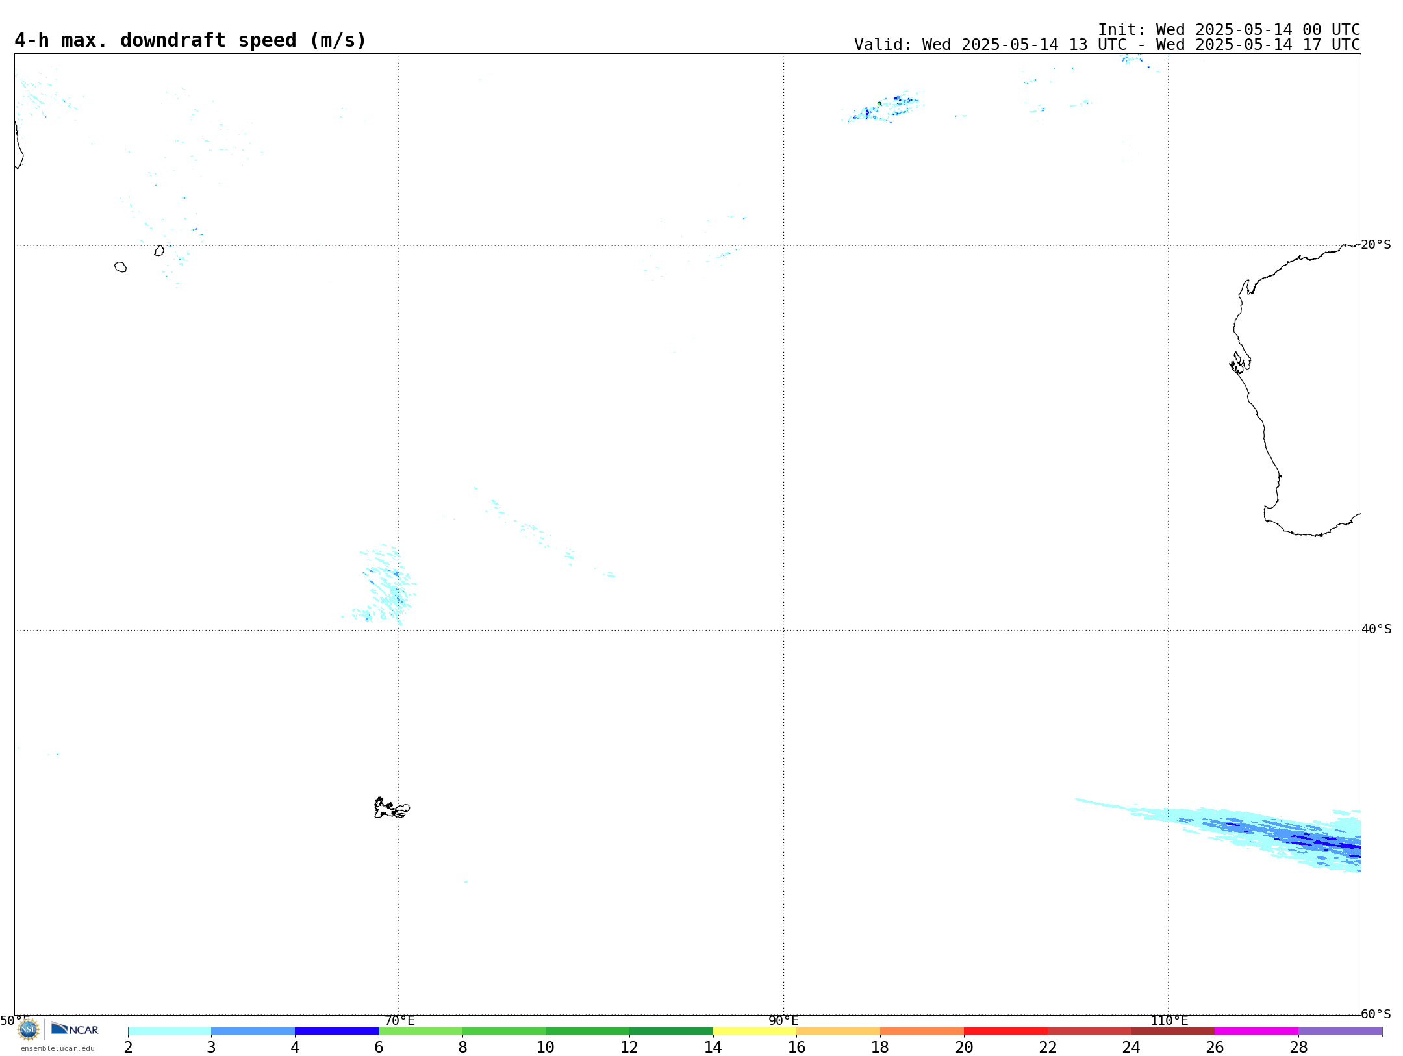The width and height of the screenshot is (1403, 1056).
Task: Select the light green 6–8 m/s swatch
Action: tap(420, 1031)
